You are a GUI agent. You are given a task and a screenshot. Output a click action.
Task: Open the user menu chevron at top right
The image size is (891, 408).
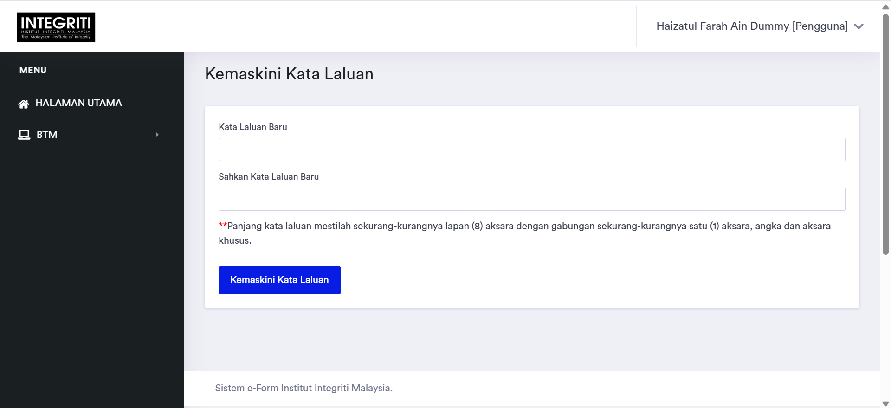point(859,26)
